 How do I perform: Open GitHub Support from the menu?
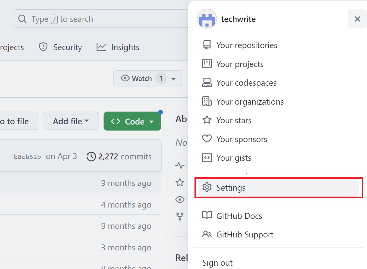click(x=244, y=234)
